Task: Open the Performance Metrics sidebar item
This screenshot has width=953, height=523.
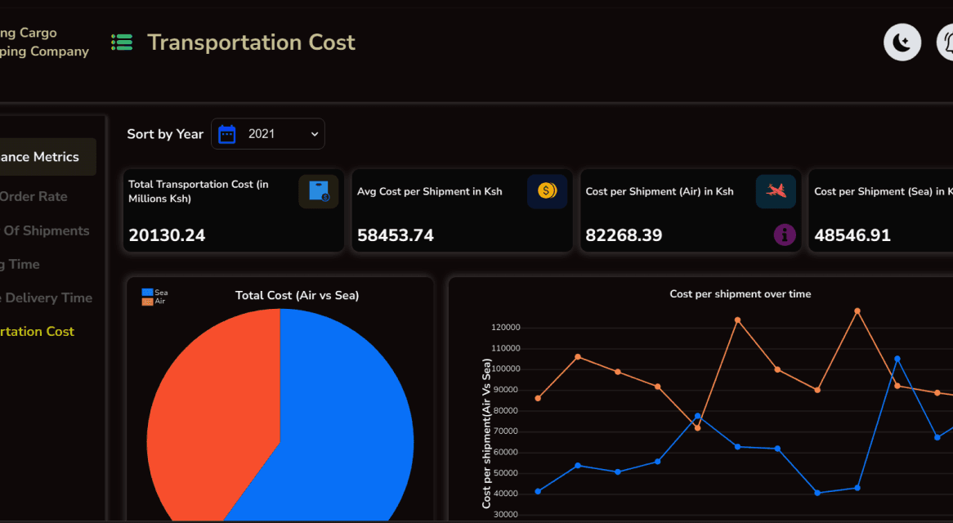Action: click(47, 157)
